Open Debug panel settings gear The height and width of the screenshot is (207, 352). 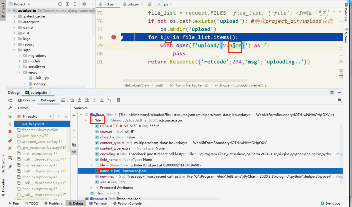pos(332,92)
